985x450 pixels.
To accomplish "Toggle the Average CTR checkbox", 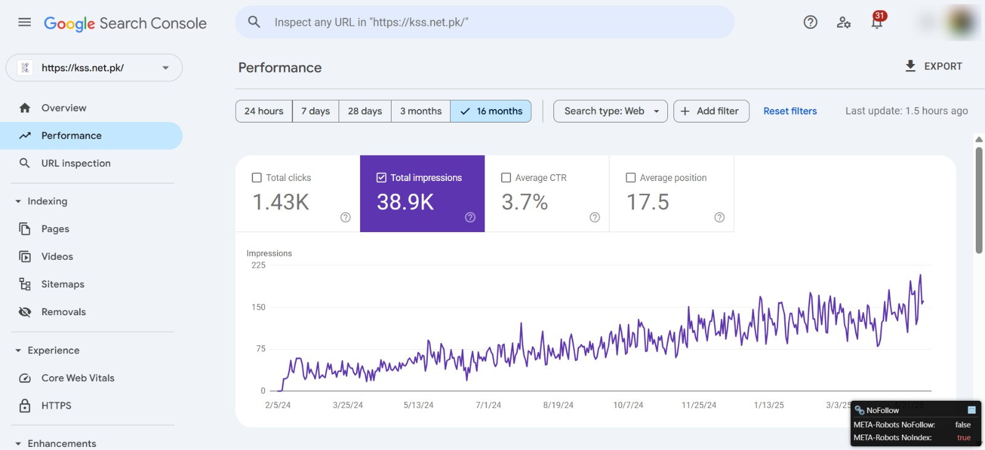I will coord(506,177).
